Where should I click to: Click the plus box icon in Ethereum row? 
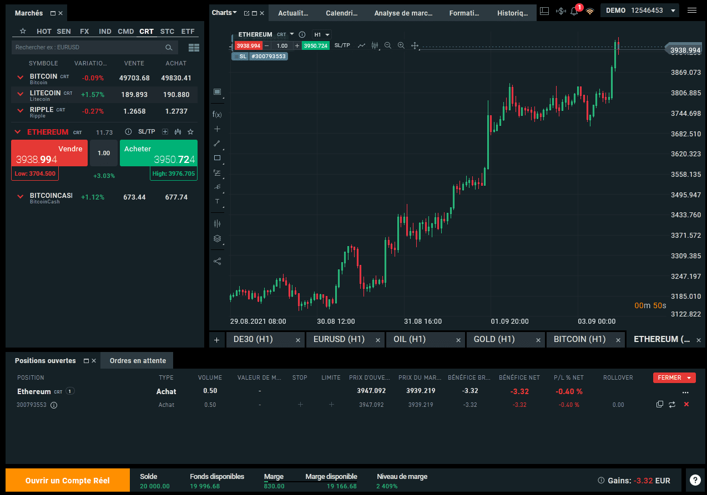click(165, 132)
